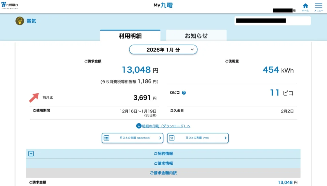Open 明細の印刷（ダウンロード）へ link
Image resolution: width=327 pixels, height=186 pixels.
(166, 126)
